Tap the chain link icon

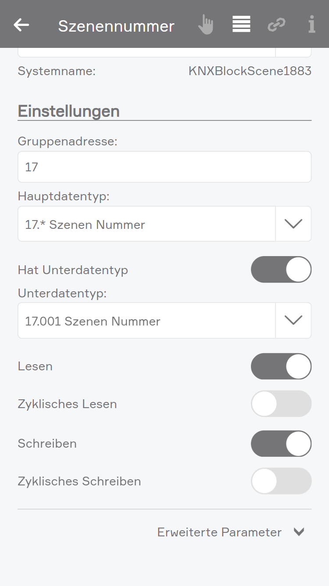(276, 25)
